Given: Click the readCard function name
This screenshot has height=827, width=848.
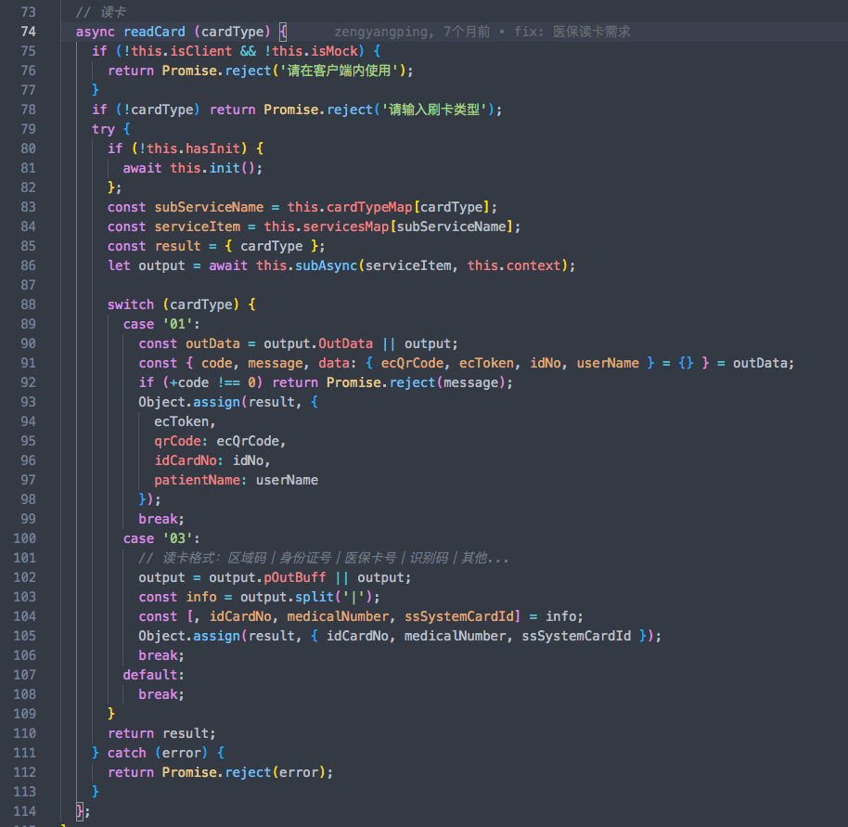Looking at the screenshot, I should pos(154,32).
